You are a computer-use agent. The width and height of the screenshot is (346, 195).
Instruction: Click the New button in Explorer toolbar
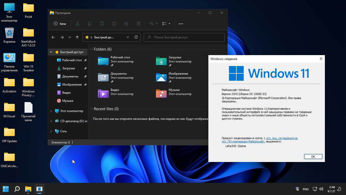(60, 24)
